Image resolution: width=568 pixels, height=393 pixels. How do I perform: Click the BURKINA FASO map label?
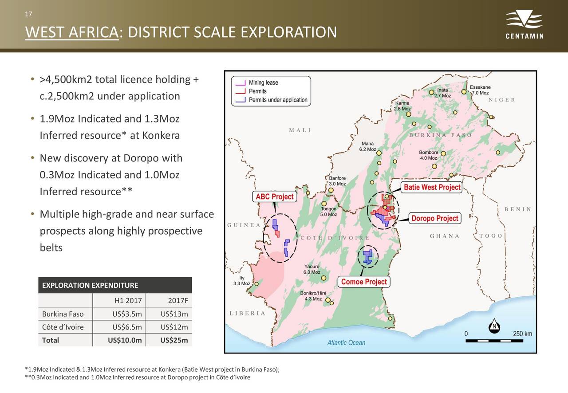click(440, 135)
